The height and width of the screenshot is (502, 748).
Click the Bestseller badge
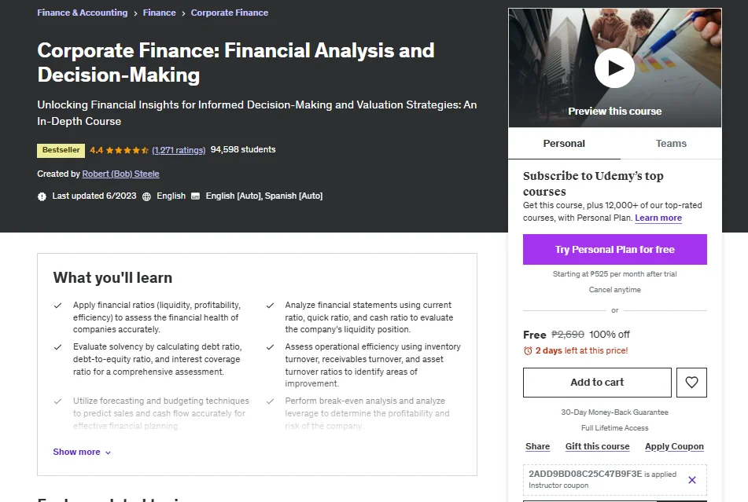coord(61,150)
